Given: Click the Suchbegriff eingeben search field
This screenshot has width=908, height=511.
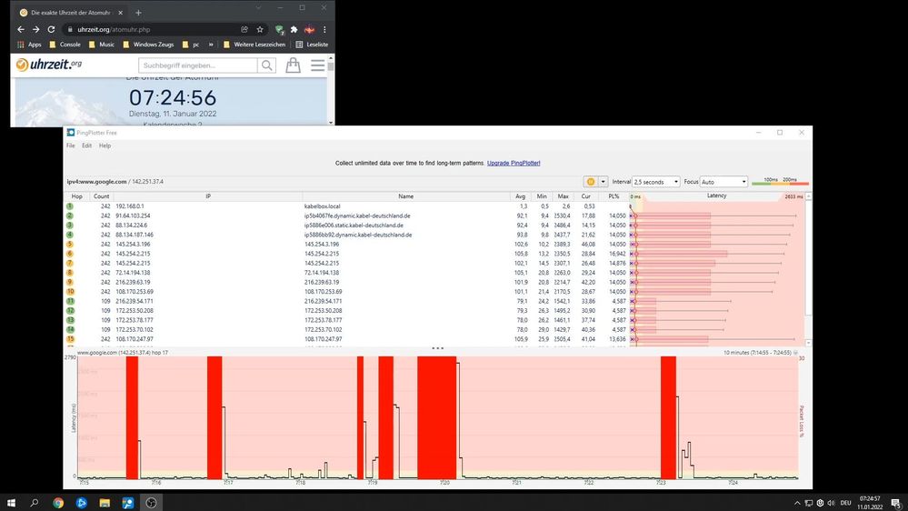Looking at the screenshot, I should pos(198,65).
